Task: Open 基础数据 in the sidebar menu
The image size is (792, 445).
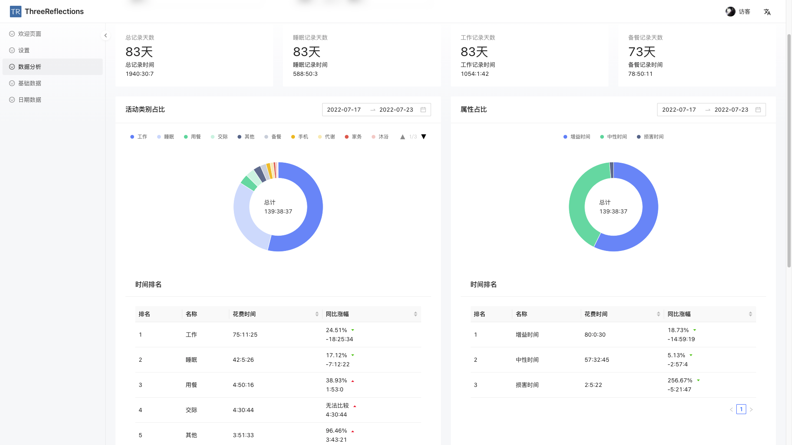Action: 30,83
